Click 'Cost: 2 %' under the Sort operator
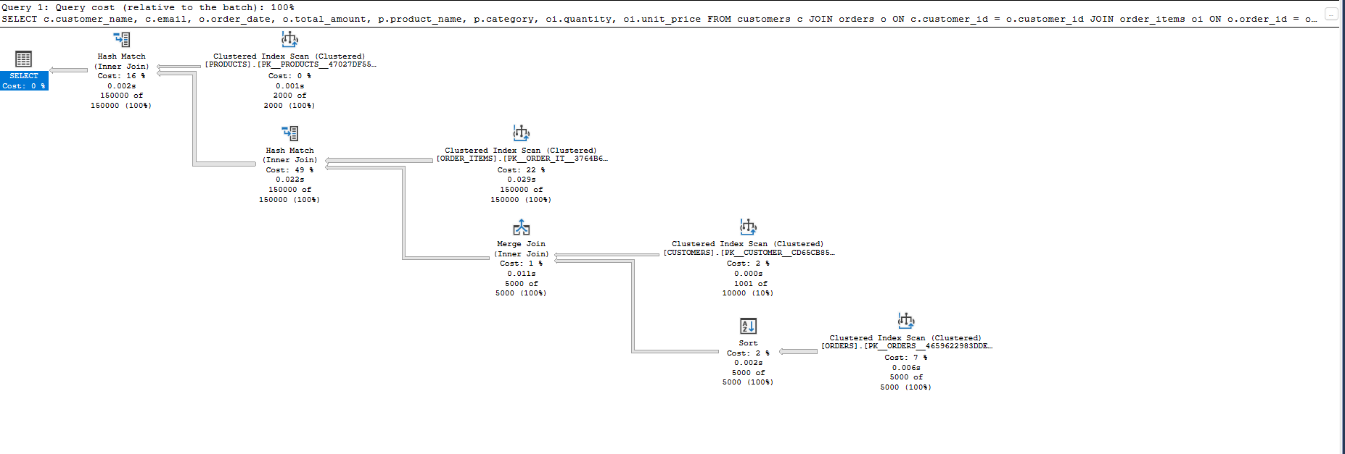 pos(748,353)
